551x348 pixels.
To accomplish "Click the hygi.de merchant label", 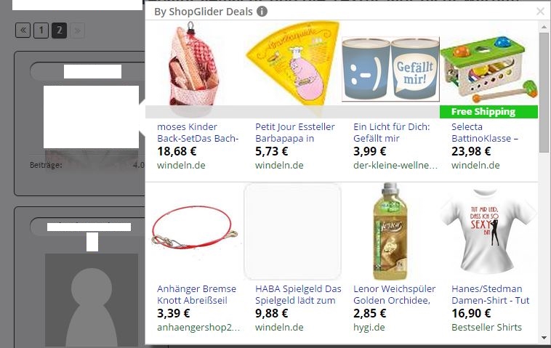I will point(369,327).
